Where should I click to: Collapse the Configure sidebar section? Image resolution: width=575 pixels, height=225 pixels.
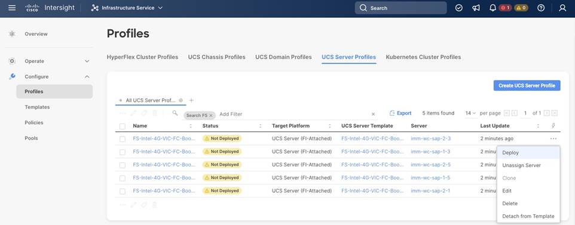pyautogui.click(x=87, y=76)
